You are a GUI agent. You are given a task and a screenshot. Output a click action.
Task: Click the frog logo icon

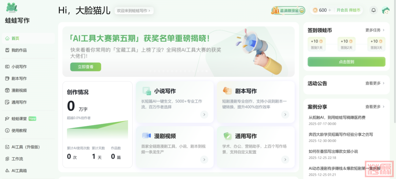[x=12, y=8]
